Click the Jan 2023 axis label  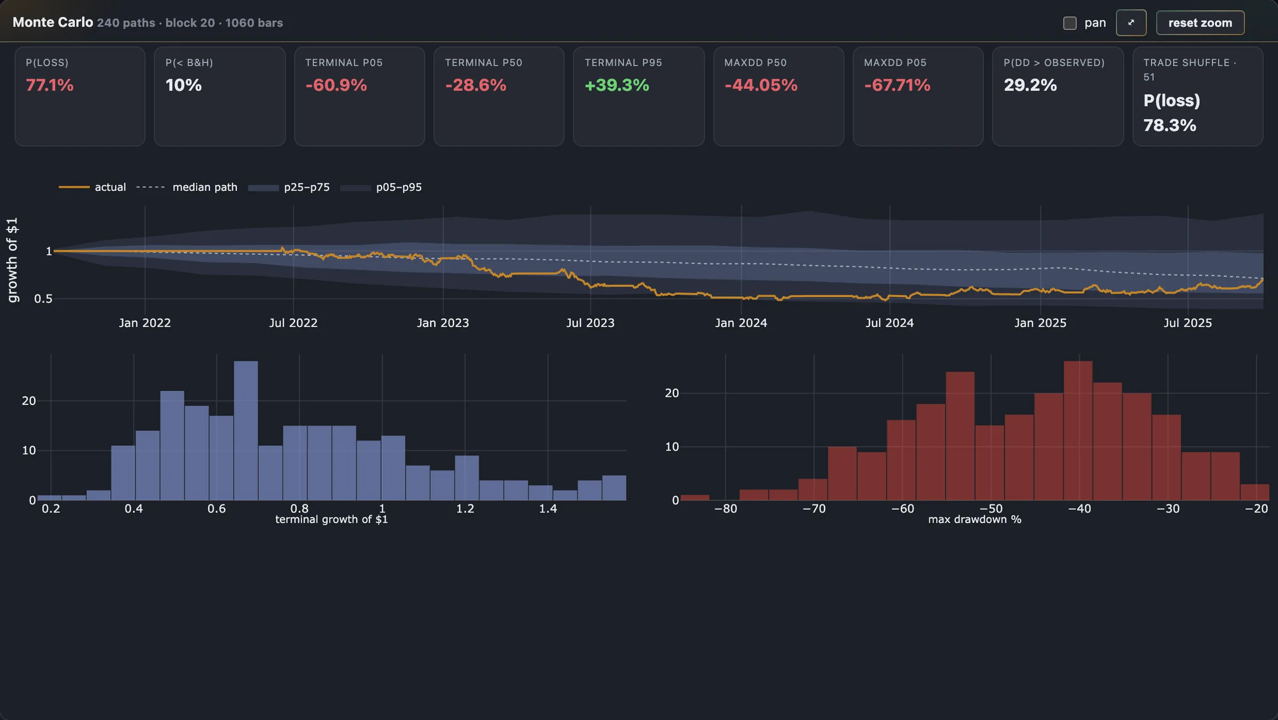[x=443, y=323]
